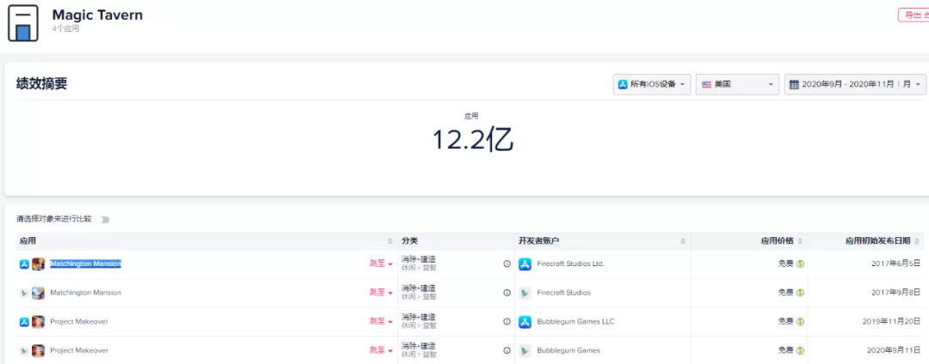Click info icon in iOS Matchington Mansion row
The height and width of the screenshot is (364, 929).
pos(507,264)
